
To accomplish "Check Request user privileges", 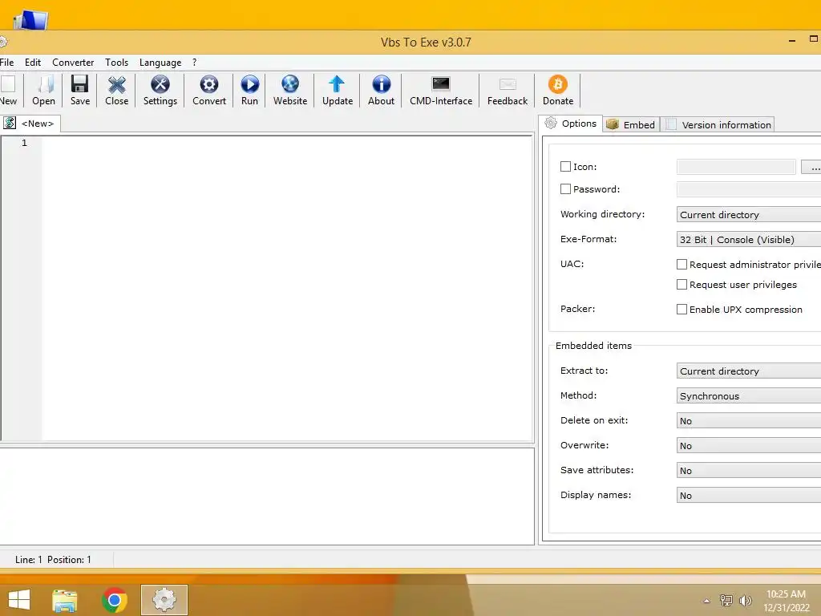I will pyautogui.click(x=681, y=285).
